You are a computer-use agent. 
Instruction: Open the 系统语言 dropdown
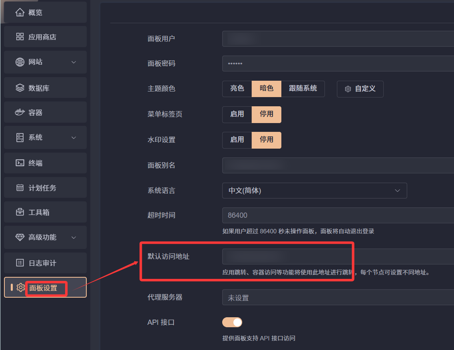315,191
